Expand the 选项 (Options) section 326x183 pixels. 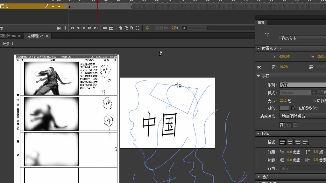pyautogui.click(x=258, y=177)
